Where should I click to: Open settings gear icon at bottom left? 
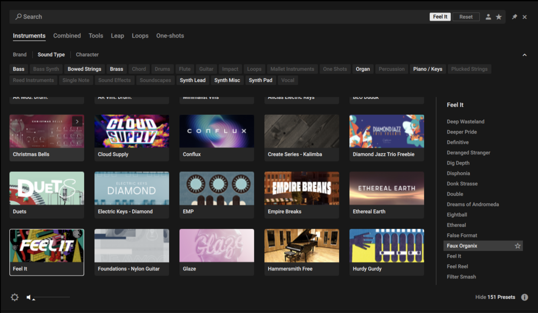(x=15, y=297)
